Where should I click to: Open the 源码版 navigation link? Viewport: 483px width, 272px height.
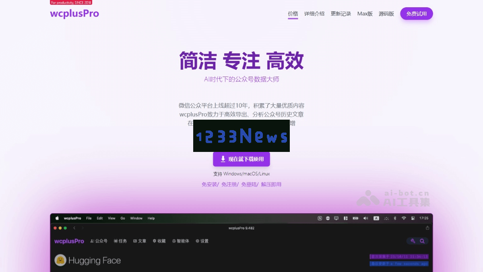(x=386, y=14)
